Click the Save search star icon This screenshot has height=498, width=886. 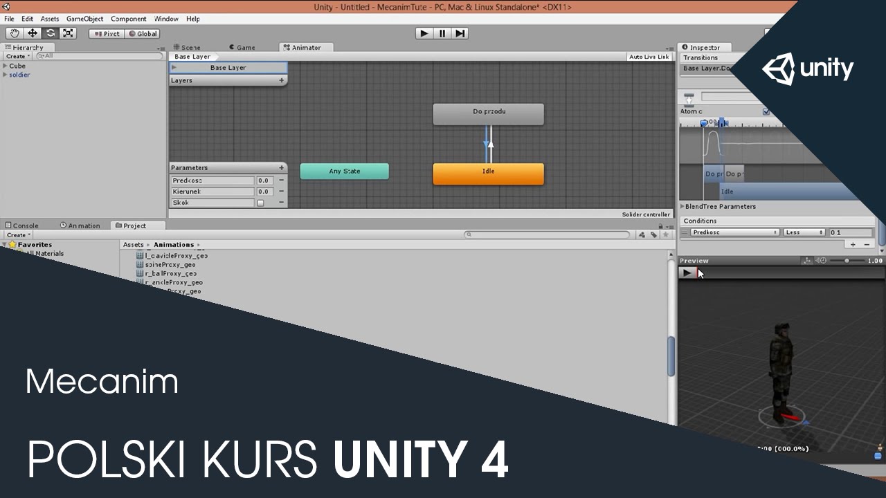[666, 234]
